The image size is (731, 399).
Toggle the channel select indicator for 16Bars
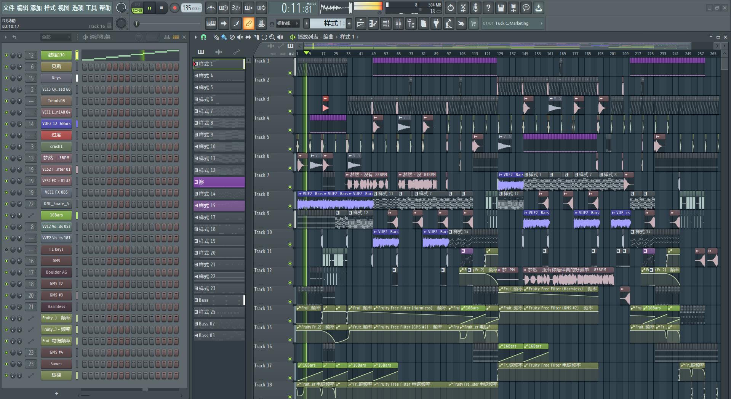tap(77, 215)
